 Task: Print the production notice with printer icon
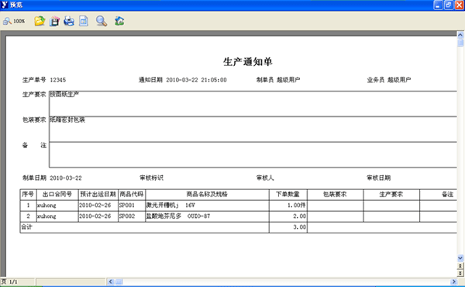pos(69,21)
